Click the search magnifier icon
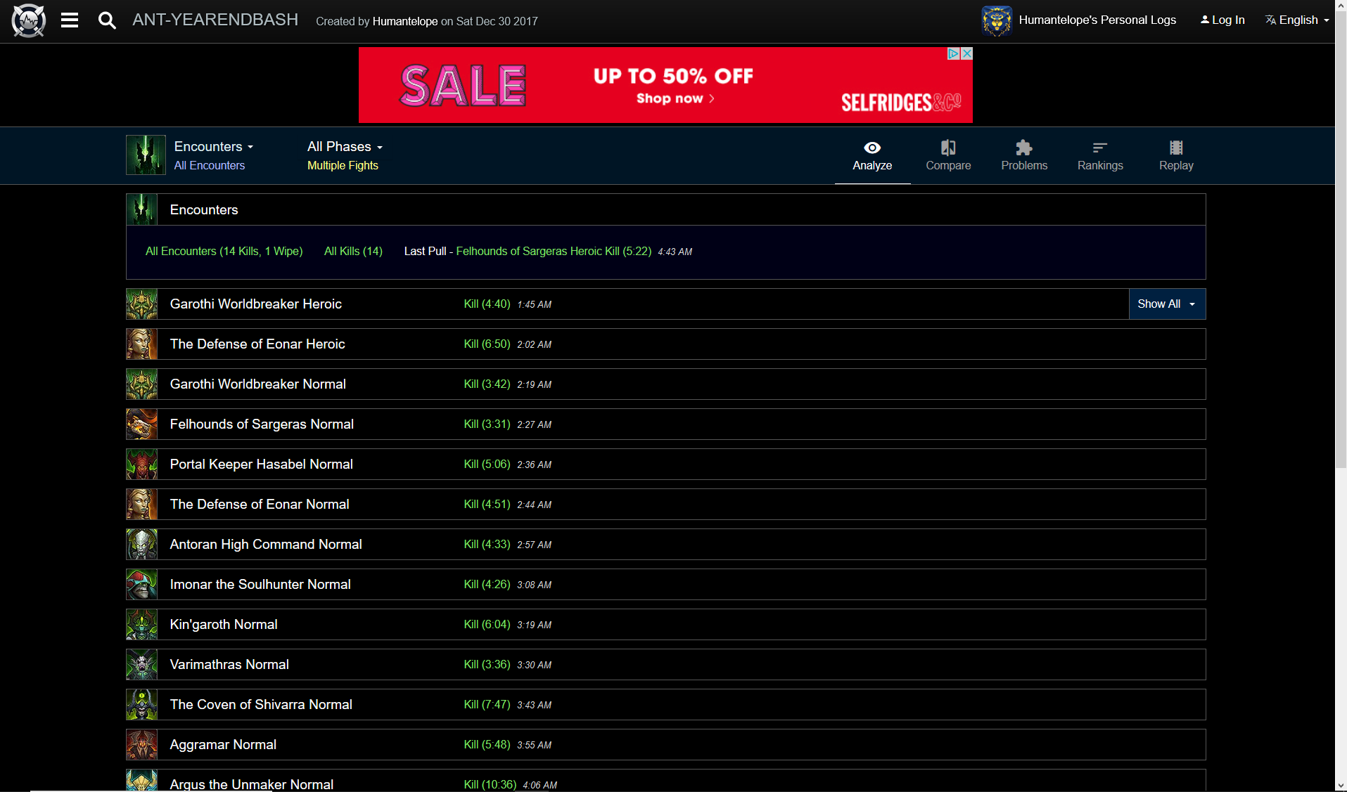The width and height of the screenshot is (1347, 792). 107,20
